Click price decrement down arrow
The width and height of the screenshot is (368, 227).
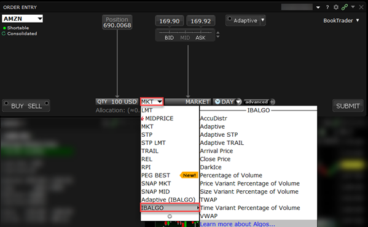click(x=218, y=37)
